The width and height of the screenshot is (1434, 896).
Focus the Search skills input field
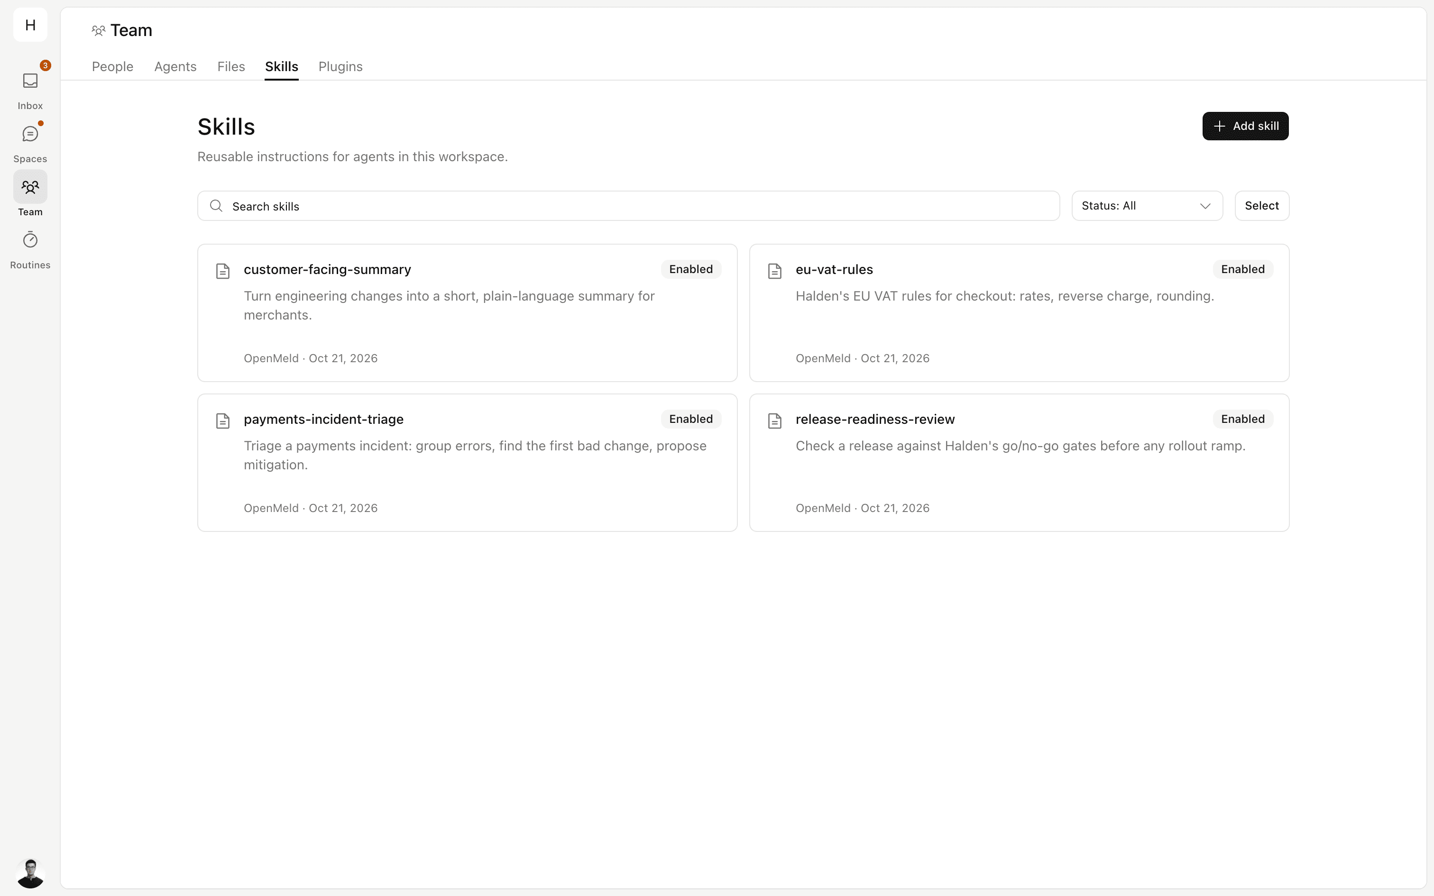pyautogui.click(x=628, y=206)
